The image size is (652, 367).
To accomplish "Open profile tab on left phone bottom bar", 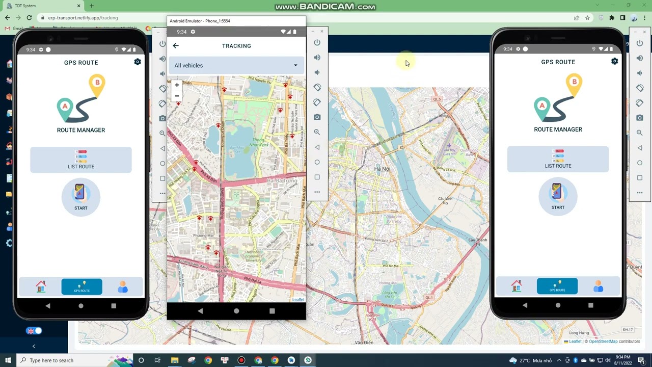I will (x=123, y=287).
